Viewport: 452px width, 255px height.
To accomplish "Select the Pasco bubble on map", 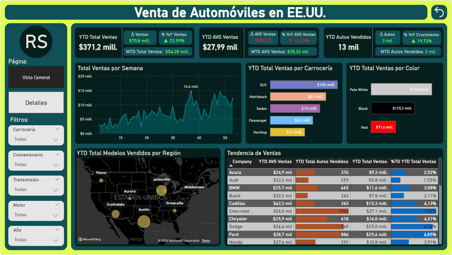I will (101, 180).
